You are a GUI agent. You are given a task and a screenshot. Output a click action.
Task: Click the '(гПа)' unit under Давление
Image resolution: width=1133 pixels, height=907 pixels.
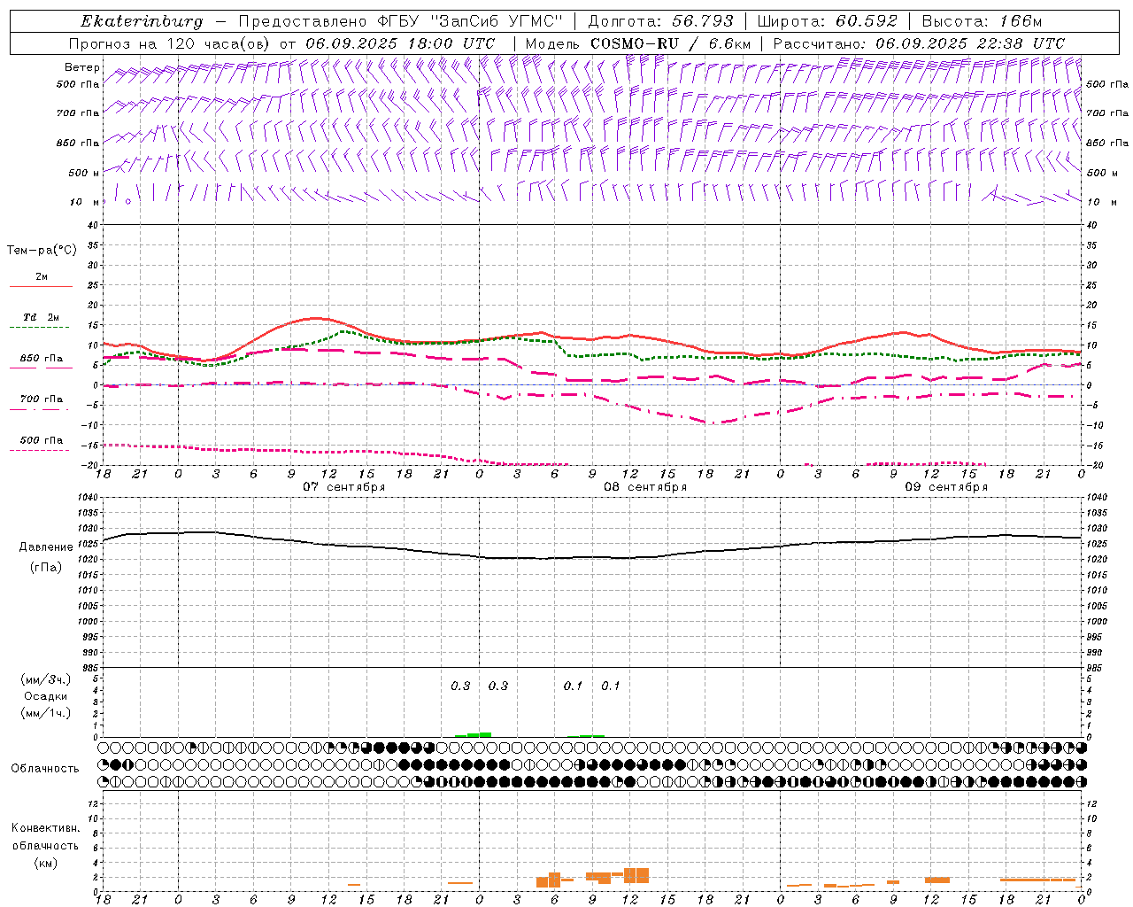(45, 568)
